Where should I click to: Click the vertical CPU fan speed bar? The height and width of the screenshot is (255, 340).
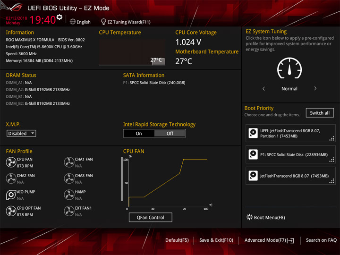(122, 179)
